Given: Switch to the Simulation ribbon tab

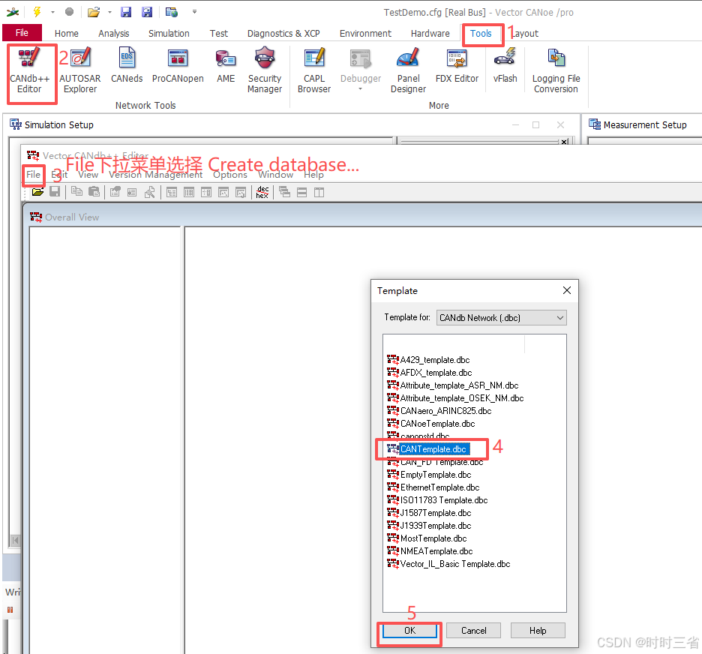Looking at the screenshot, I should pos(169,34).
